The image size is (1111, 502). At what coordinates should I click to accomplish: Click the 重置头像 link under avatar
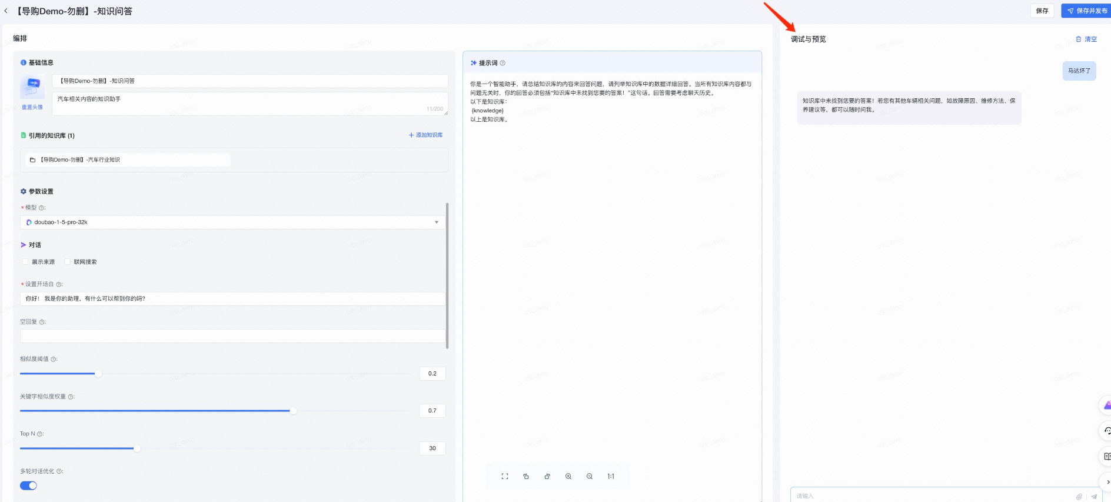coord(32,107)
